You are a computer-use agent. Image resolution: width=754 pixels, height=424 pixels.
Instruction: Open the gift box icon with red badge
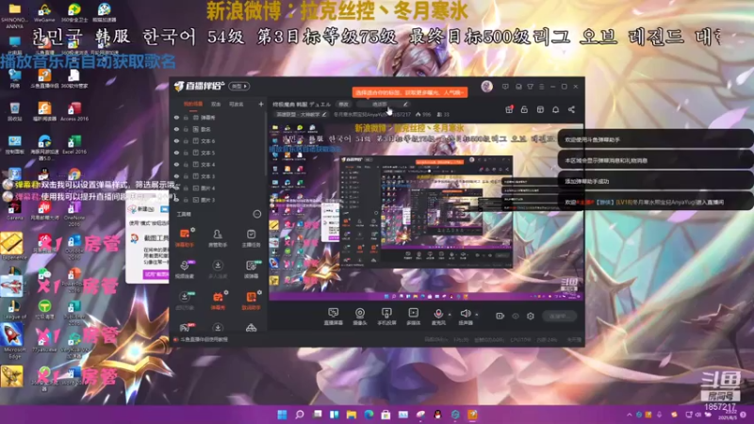coord(509,109)
